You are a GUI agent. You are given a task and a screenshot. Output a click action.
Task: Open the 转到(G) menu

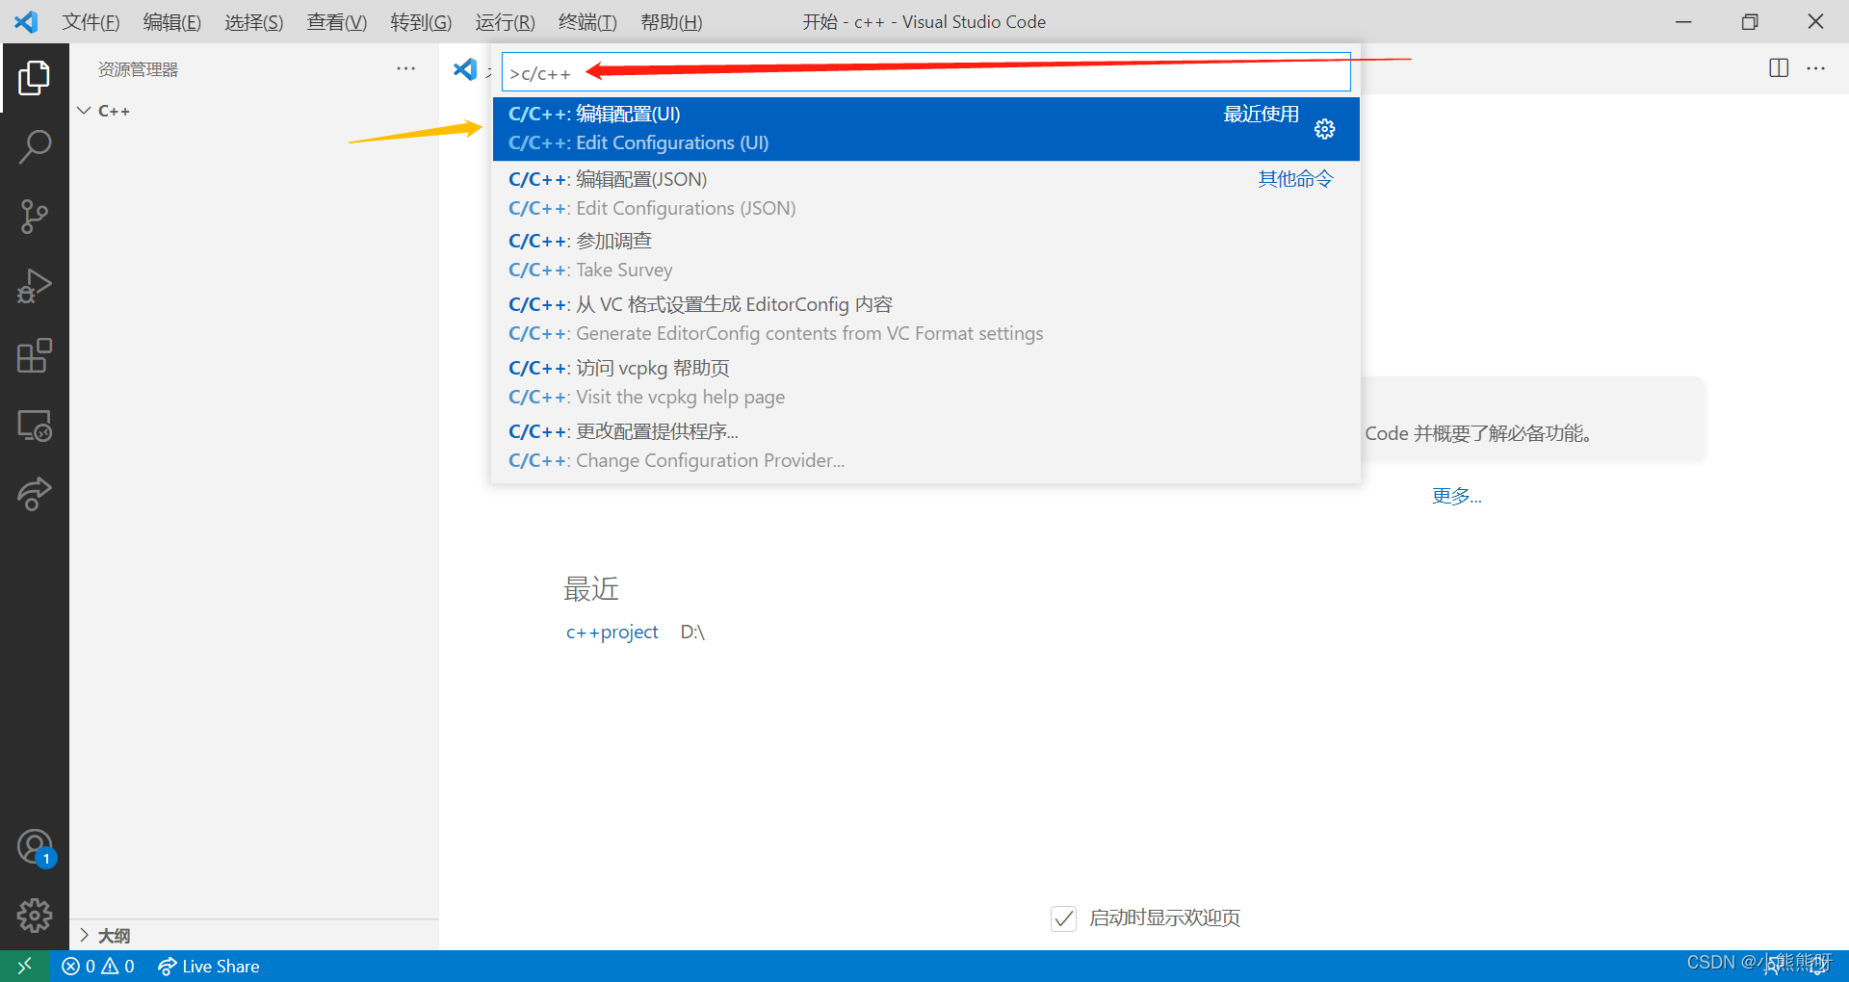(x=421, y=21)
